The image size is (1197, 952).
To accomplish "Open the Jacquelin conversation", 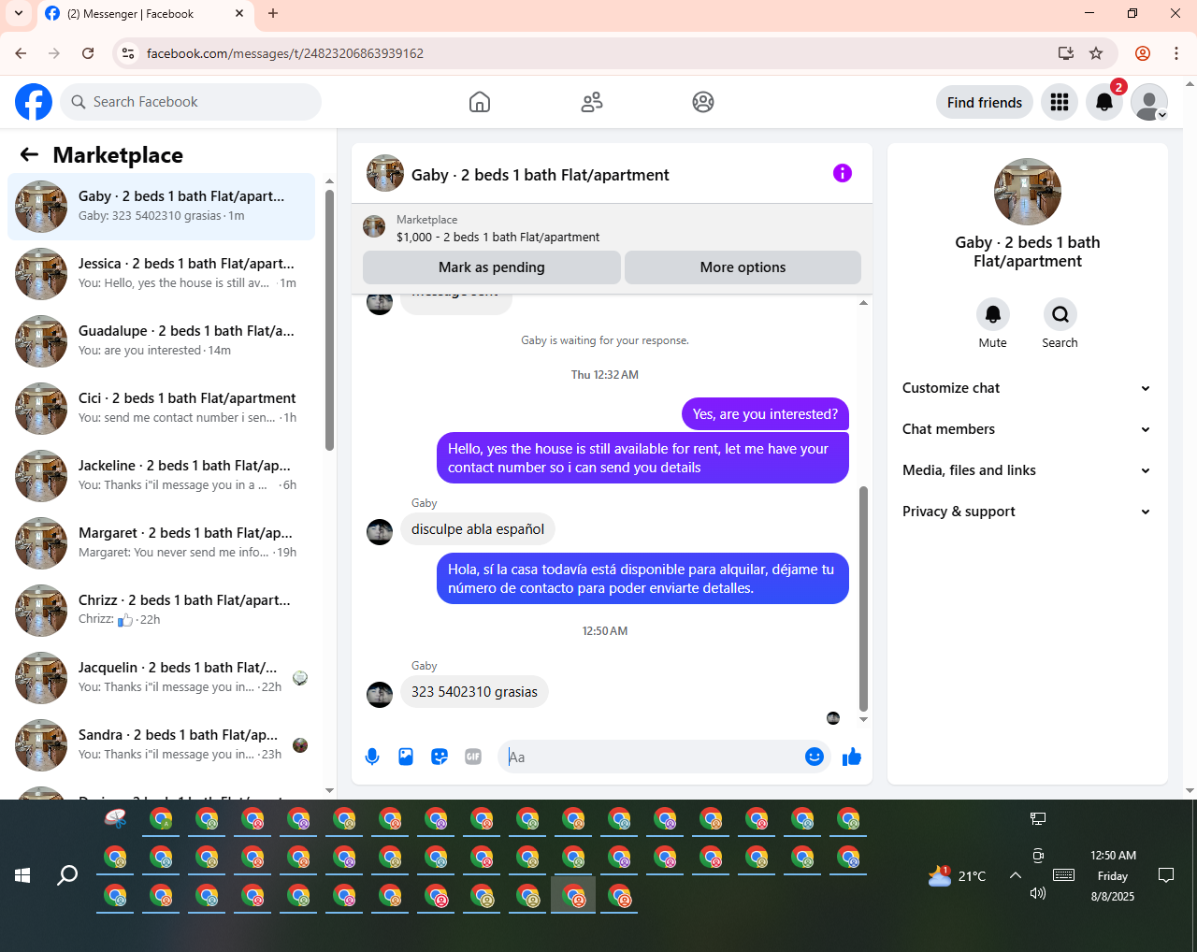I will click(161, 677).
